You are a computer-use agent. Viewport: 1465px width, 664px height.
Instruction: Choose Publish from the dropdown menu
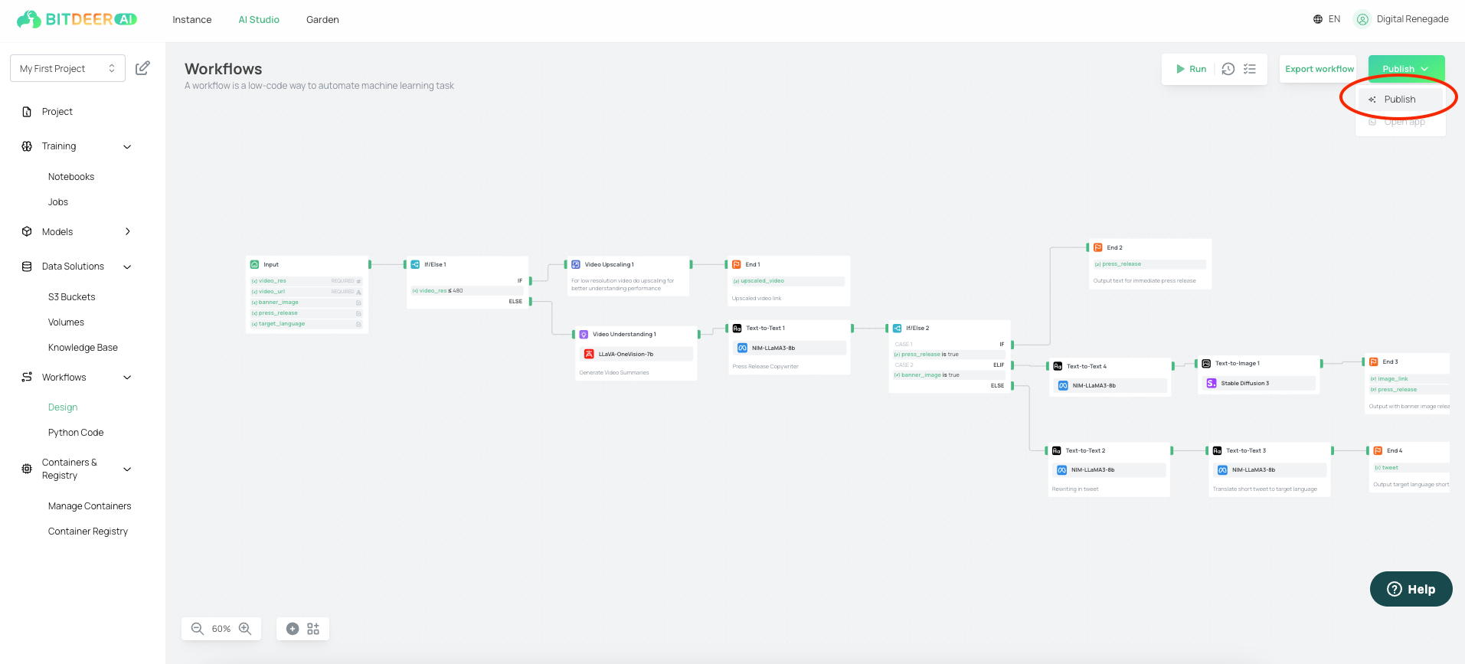[x=1401, y=100]
